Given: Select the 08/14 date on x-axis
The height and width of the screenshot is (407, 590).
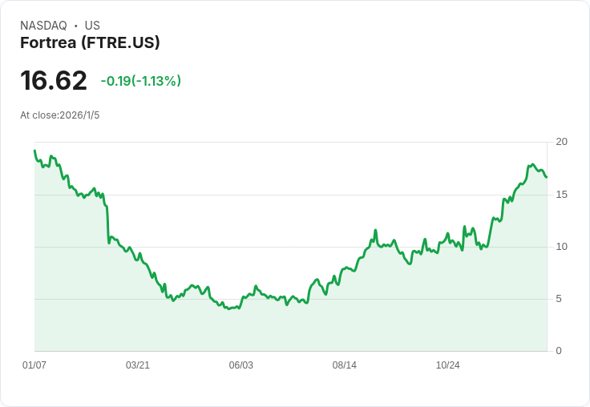Looking at the screenshot, I should [344, 365].
